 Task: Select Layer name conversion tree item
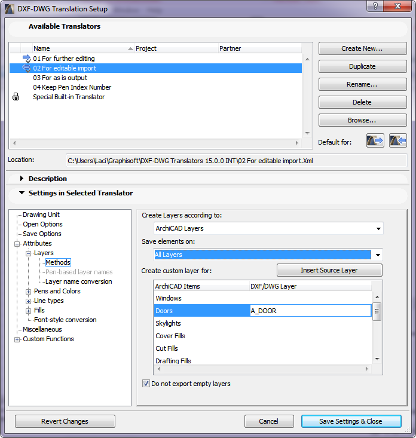78,281
